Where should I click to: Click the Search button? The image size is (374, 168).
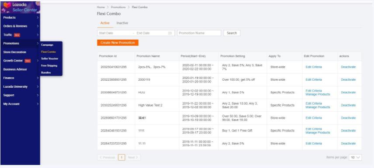(232, 33)
